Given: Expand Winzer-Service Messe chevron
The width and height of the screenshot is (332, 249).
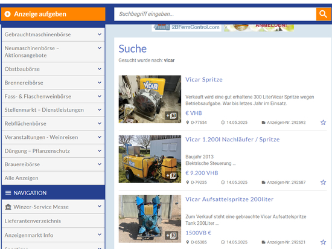Looking at the screenshot, I should [x=100, y=206].
